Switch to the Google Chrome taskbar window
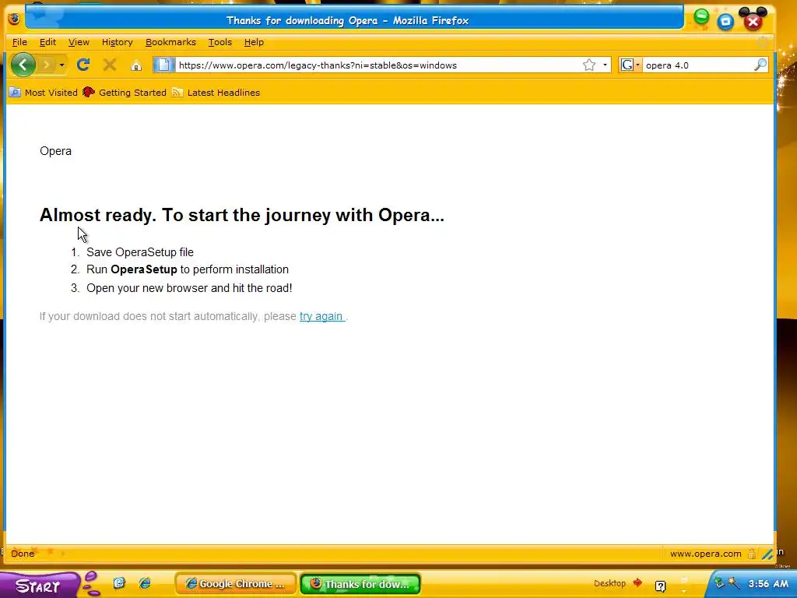Image resolution: width=797 pixels, height=598 pixels. tap(235, 584)
